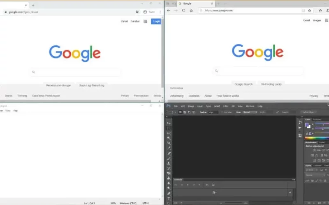Open the layer Kind filter dropdown

[311, 170]
